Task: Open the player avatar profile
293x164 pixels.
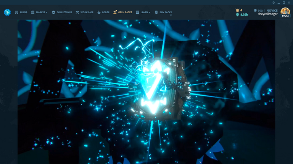Action: 285,11
